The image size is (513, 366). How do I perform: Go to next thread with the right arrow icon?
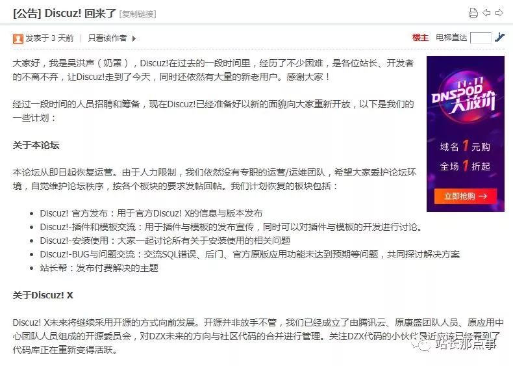(x=499, y=13)
